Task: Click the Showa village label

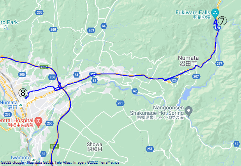Action: 94,147
